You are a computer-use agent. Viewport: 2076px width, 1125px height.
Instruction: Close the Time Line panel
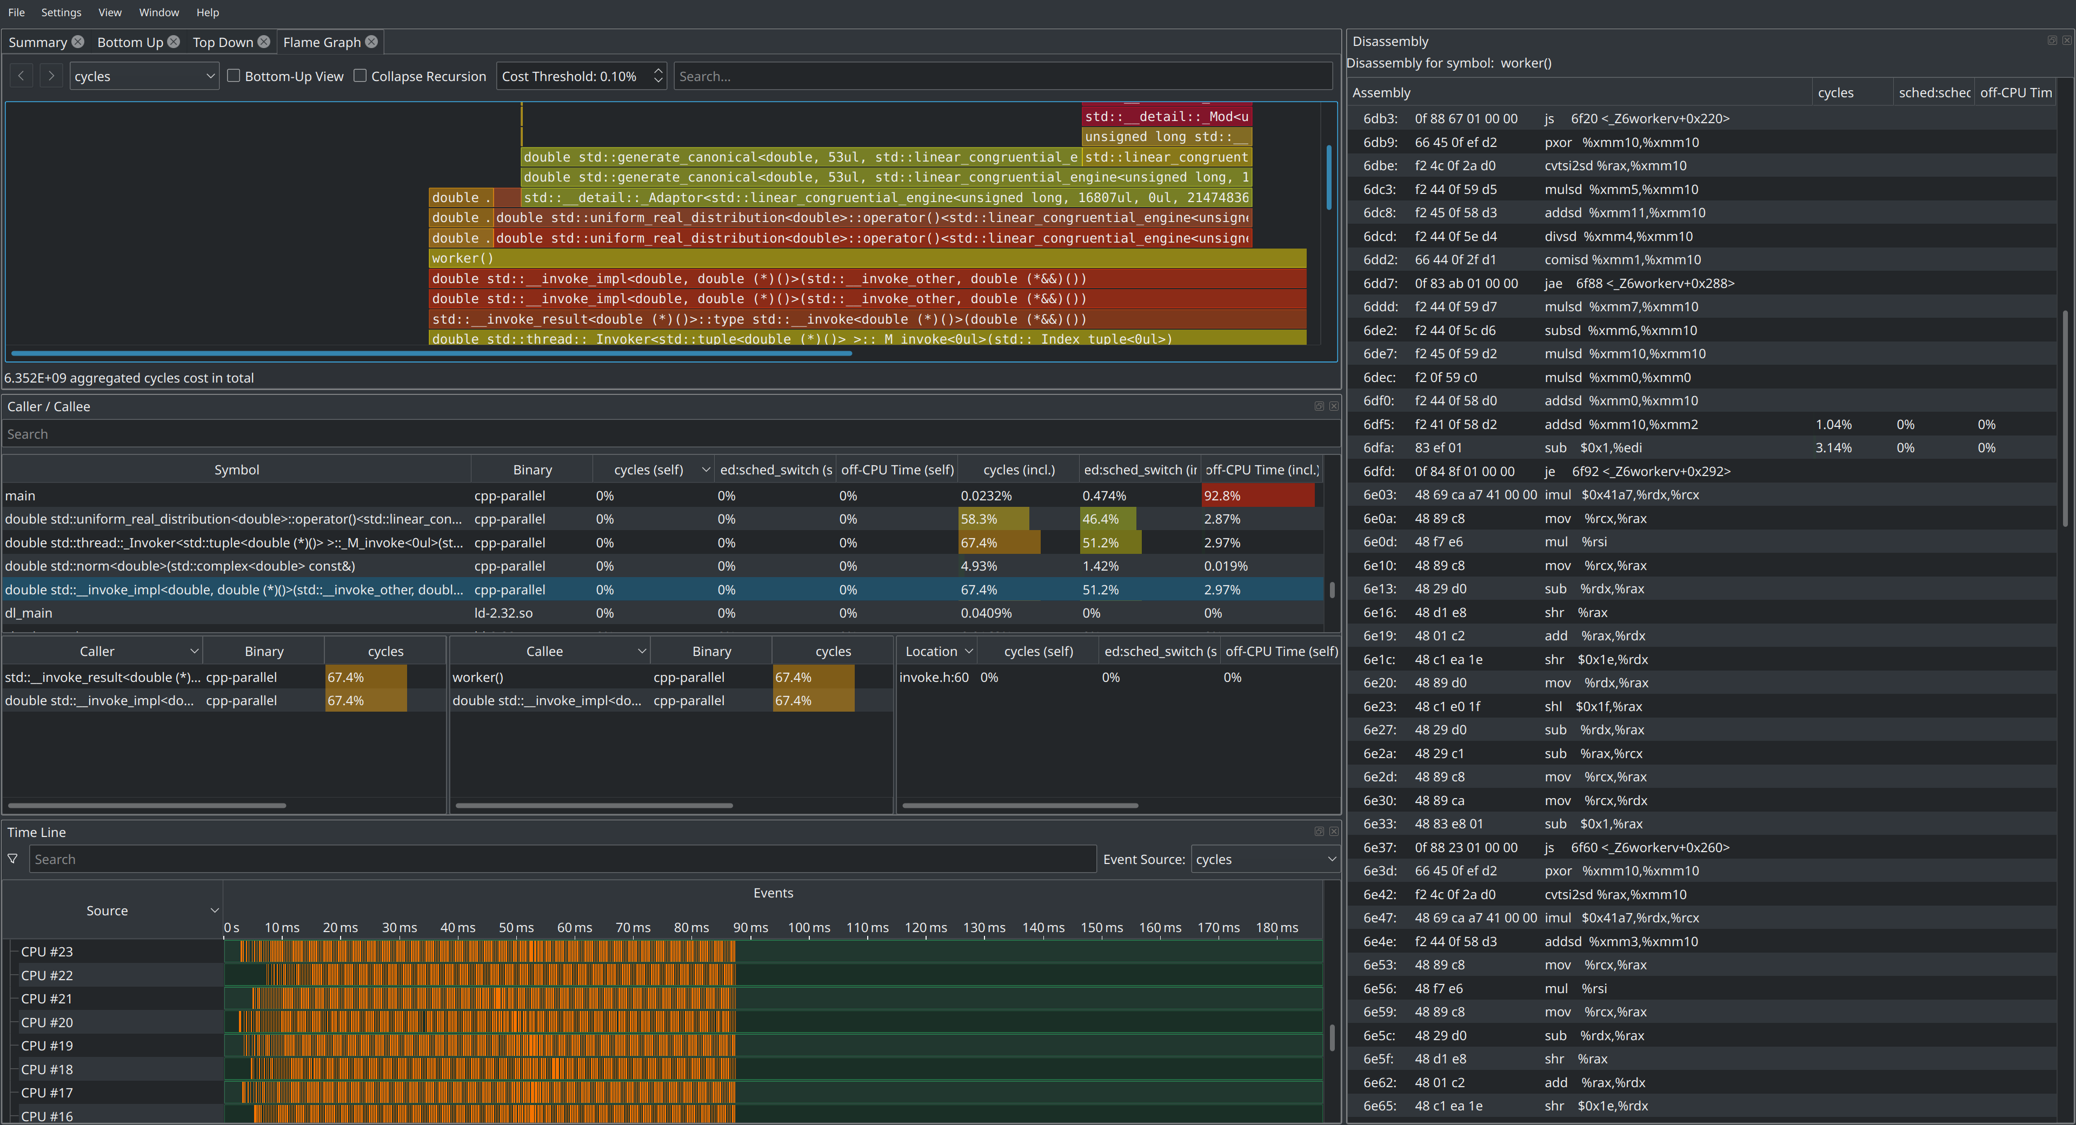[1334, 832]
